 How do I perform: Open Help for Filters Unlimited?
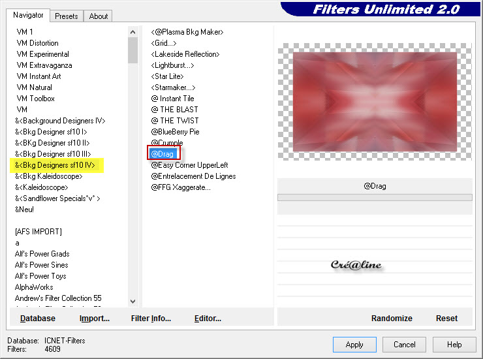pyautogui.click(x=454, y=345)
